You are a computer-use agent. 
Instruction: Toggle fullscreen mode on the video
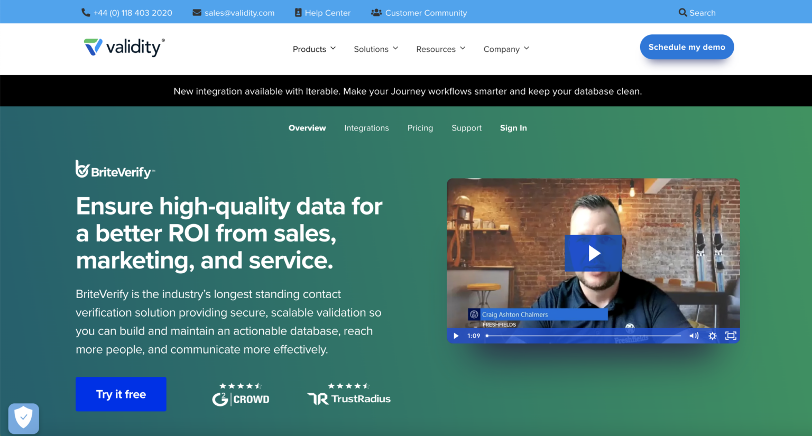(731, 336)
